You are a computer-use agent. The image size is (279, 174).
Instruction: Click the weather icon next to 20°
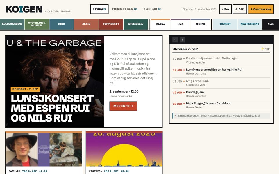point(263,49)
